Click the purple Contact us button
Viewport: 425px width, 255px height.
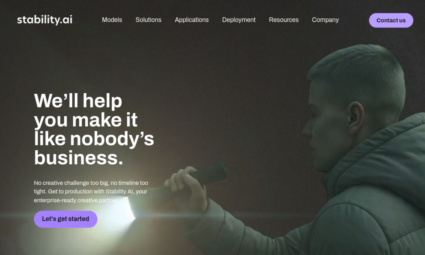(x=391, y=20)
